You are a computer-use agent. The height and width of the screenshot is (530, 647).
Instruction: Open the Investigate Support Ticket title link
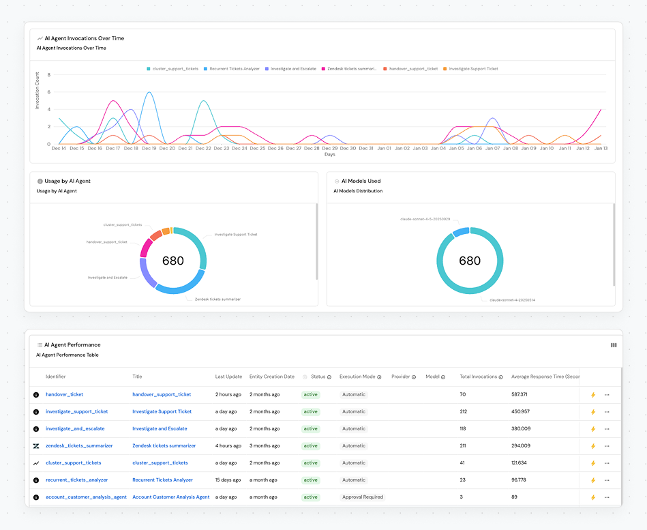162,411
